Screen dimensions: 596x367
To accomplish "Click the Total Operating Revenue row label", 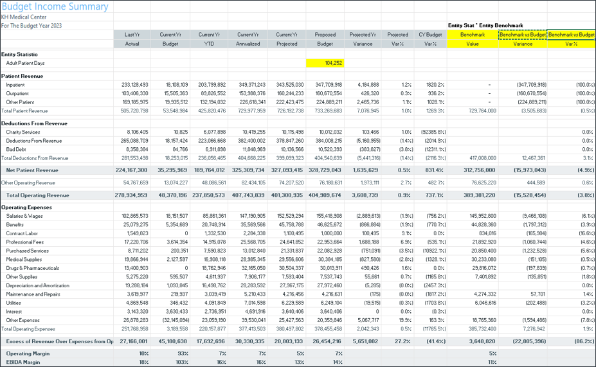I will tap(37, 195).
